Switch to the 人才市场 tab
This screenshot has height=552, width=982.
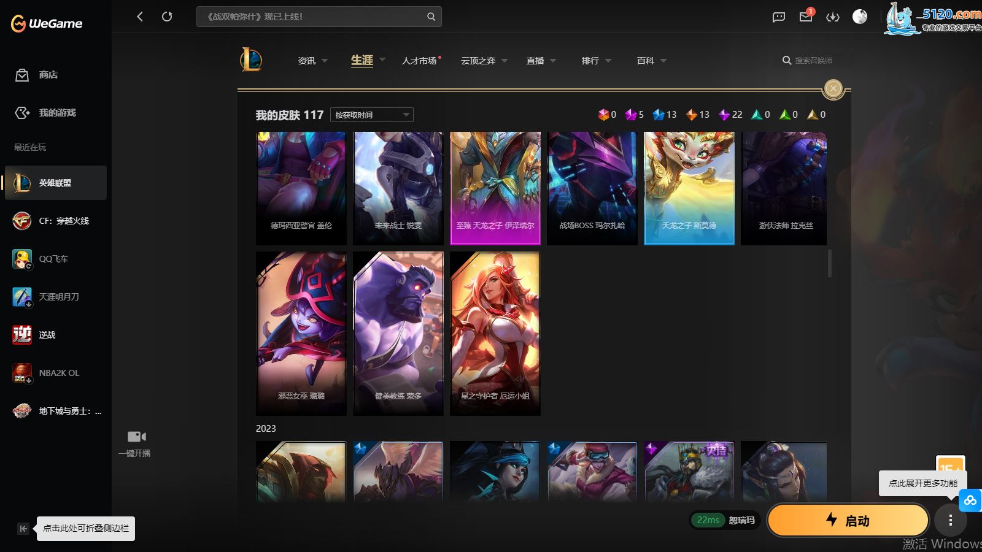pos(419,61)
